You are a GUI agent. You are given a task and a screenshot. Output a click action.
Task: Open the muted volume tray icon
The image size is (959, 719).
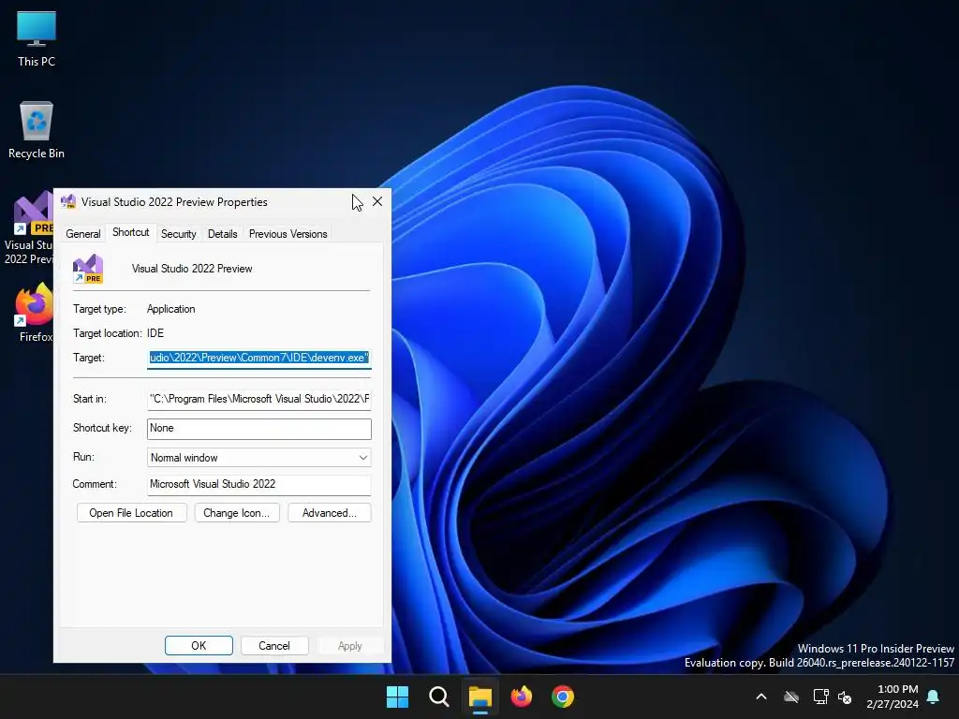846,697
